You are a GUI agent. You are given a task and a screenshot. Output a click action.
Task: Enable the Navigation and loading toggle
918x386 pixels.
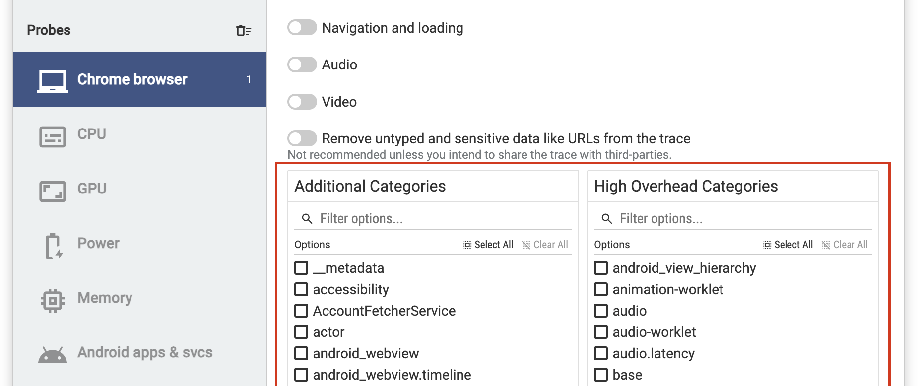pyautogui.click(x=302, y=28)
